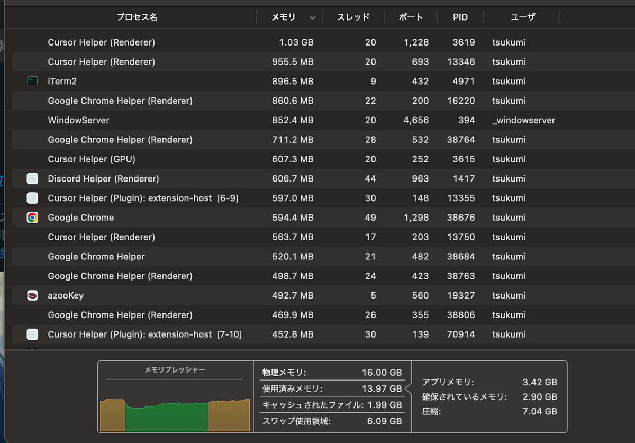Sort by the ユーザ column header
This screenshot has height=443, width=635.
[523, 17]
